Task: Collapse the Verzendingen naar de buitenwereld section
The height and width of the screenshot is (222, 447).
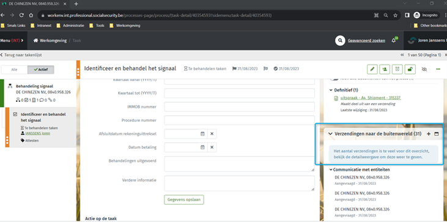Action: 331,134
